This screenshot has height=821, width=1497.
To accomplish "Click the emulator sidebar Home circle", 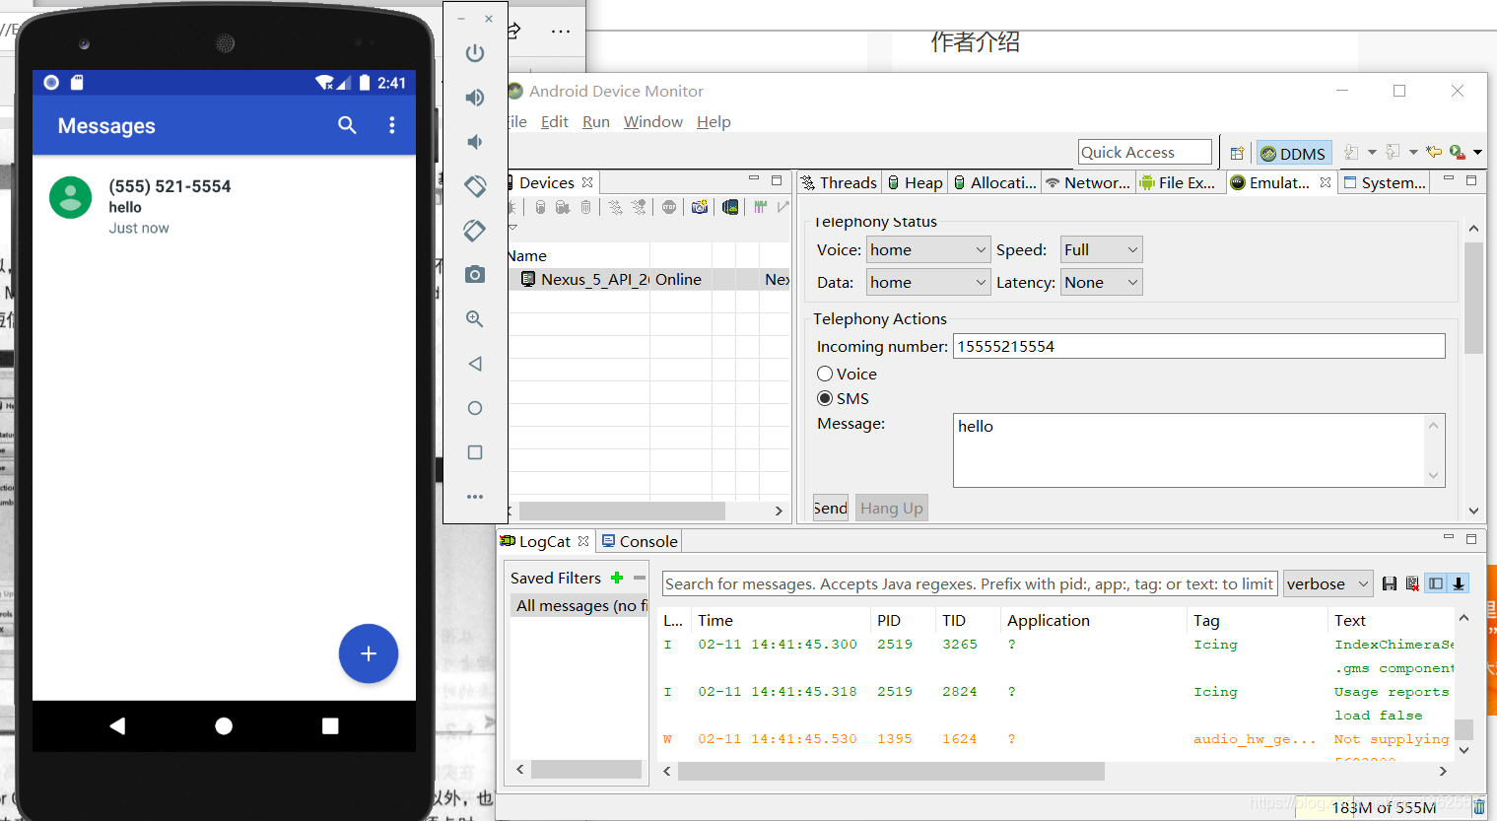I will (x=475, y=408).
